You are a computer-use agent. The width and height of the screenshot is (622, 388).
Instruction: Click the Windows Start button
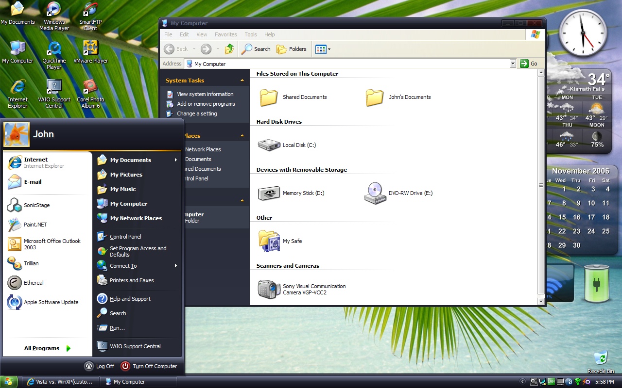[x=9, y=382]
